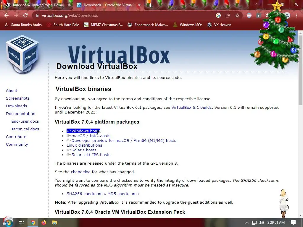Close the 'Index of /~lily/vxh' tab
303x227 pixels.
coord(69,5)
